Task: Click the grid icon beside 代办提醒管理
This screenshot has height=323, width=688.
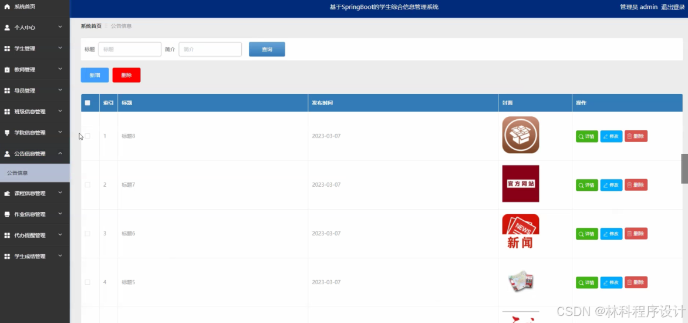Action: [x=7, y=235]
